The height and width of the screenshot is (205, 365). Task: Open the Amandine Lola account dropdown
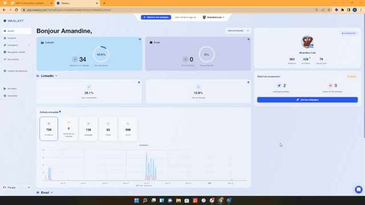pos(213,17)
